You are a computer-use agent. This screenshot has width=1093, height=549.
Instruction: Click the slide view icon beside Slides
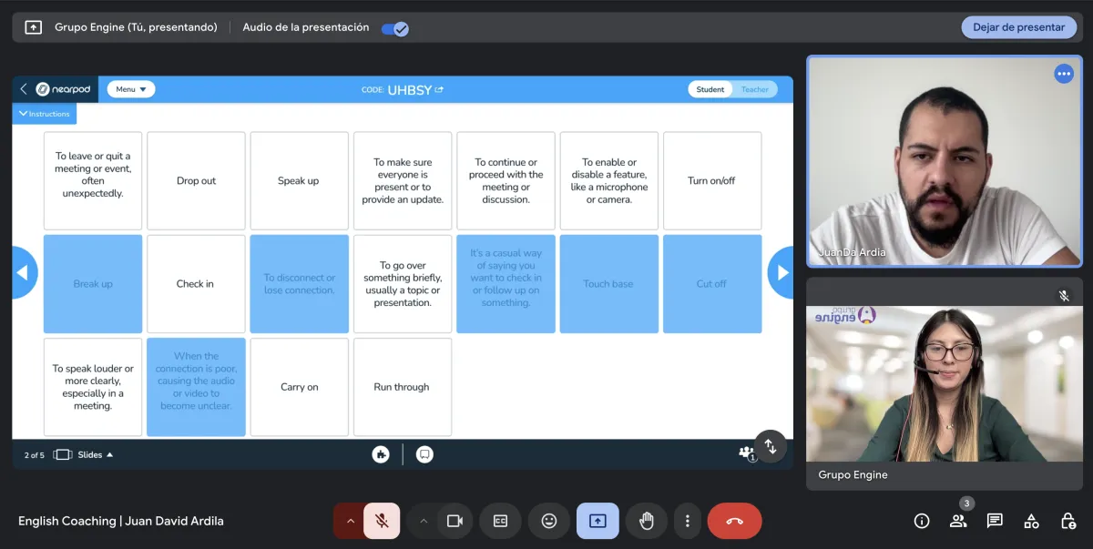62,454
